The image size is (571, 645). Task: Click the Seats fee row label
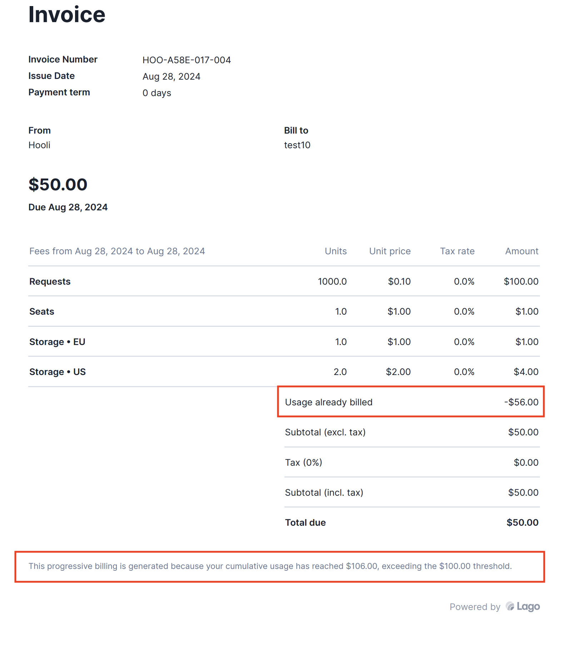coord(42,311)
